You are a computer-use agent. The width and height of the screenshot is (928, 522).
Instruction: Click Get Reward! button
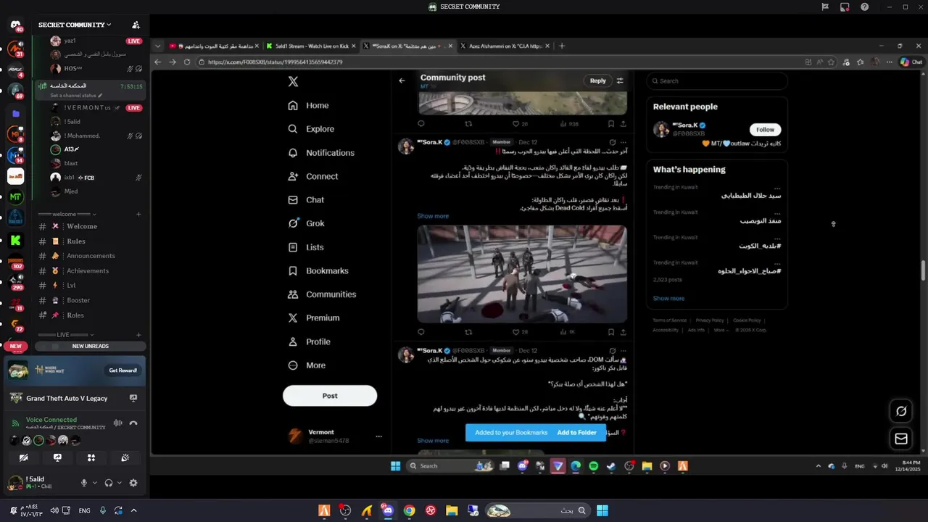pyautogui.click(x=123, y=370)
